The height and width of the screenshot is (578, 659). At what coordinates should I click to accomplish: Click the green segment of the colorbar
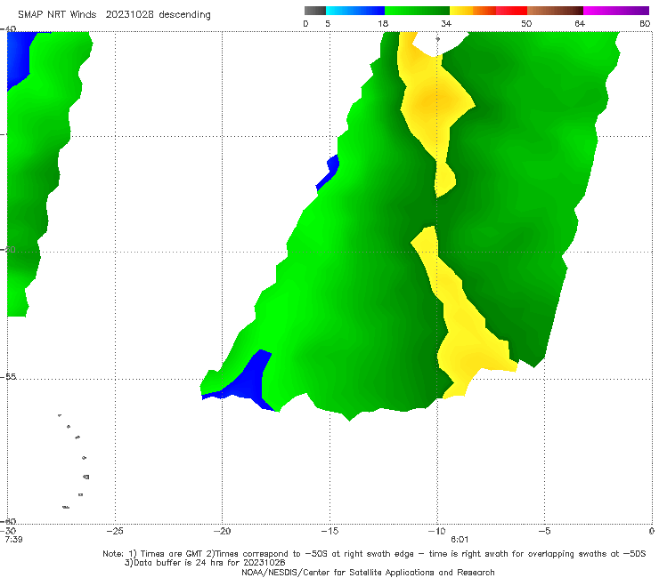tap(417, 11)
